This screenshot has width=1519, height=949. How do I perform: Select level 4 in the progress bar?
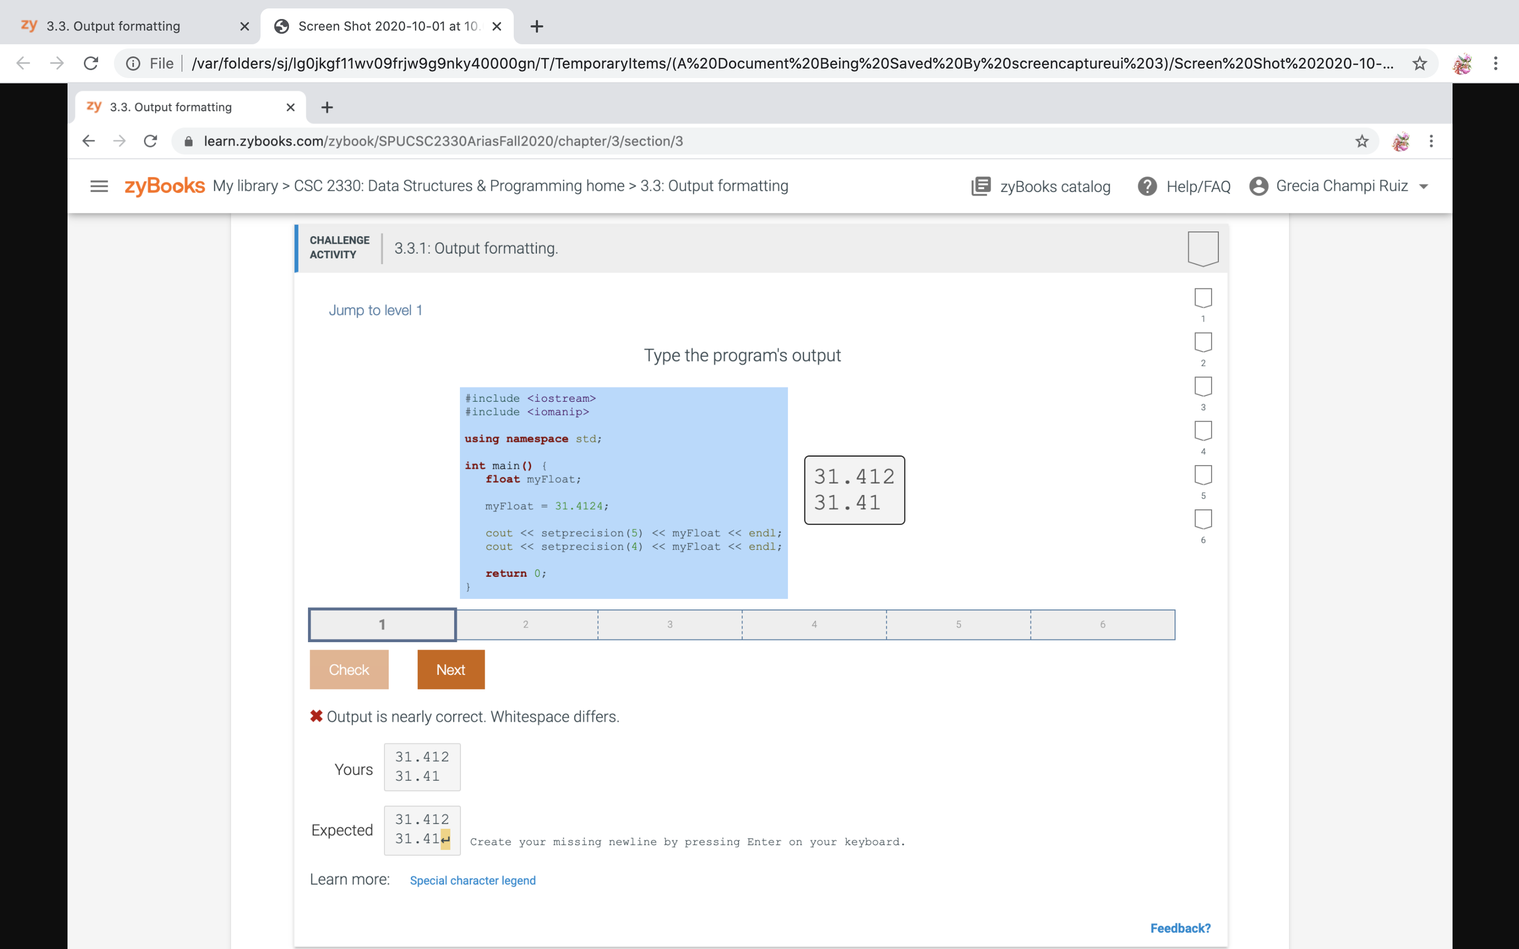[x=813, y=625]
